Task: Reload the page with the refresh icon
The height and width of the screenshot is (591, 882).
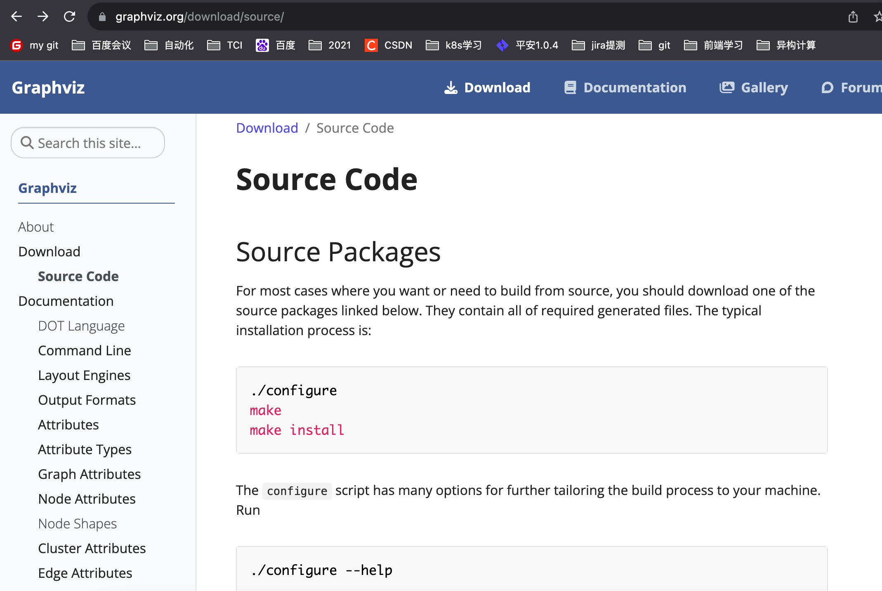Action: (69, 16)
